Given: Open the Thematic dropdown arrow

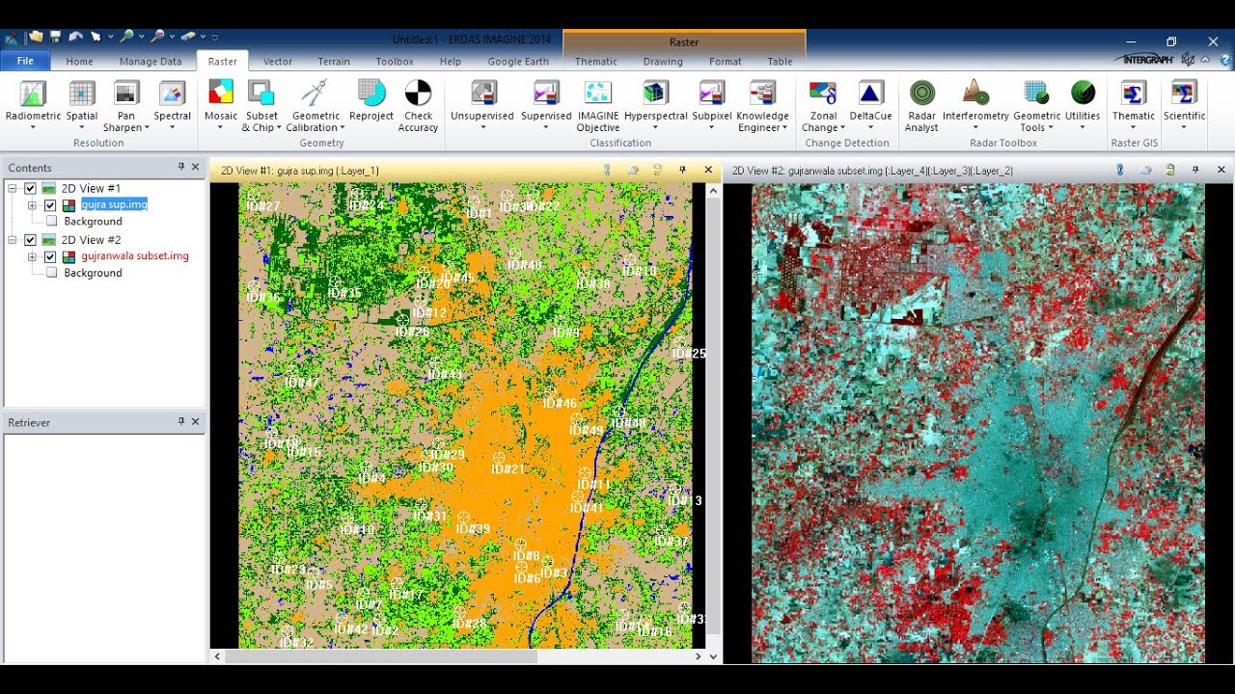Looking at the screenshot, I should tap(1133, 127).
